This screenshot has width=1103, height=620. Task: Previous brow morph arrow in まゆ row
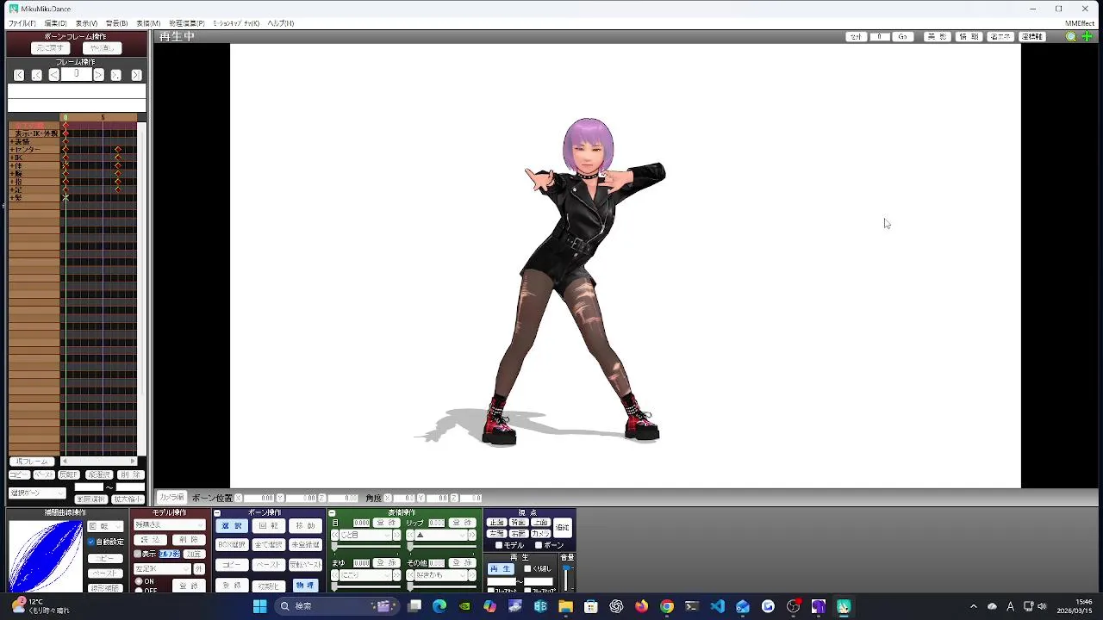(335, 575)
